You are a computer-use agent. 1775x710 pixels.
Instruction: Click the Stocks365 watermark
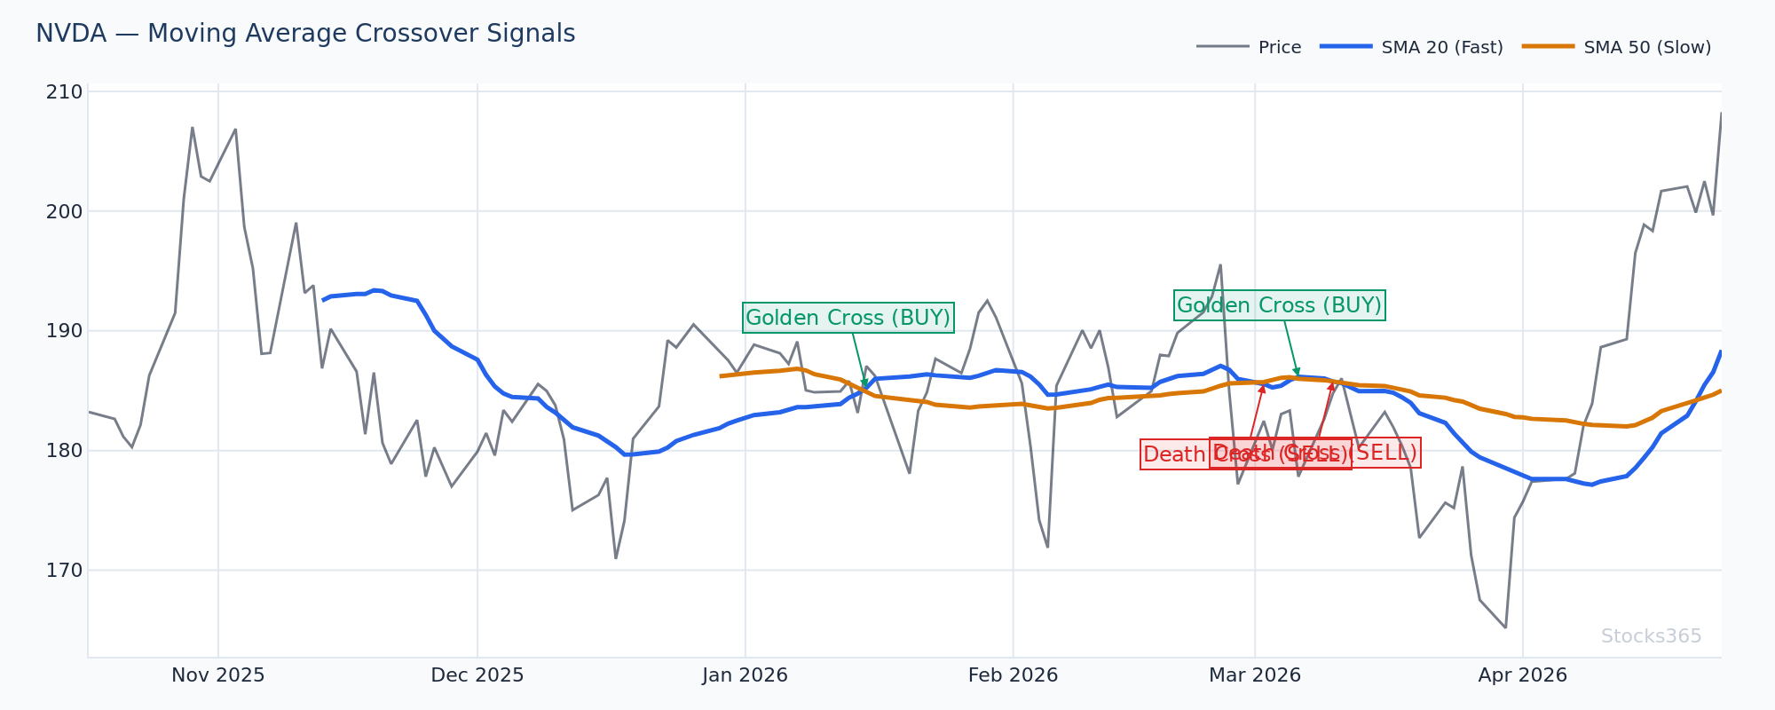point(1651,636)
